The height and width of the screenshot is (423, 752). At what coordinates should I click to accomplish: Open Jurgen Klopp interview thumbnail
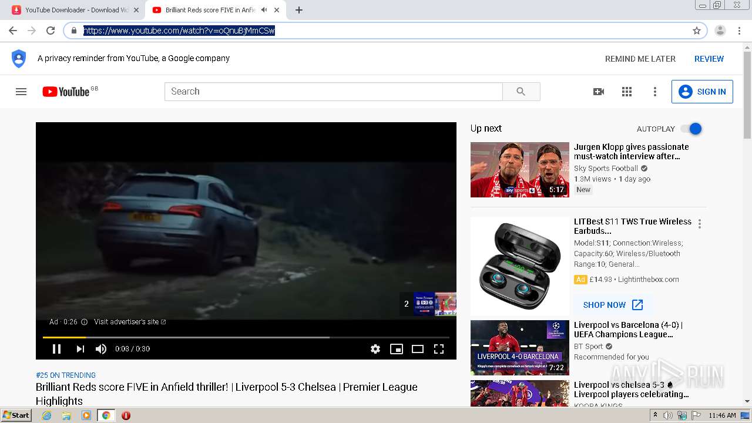[x=520, y=170]
